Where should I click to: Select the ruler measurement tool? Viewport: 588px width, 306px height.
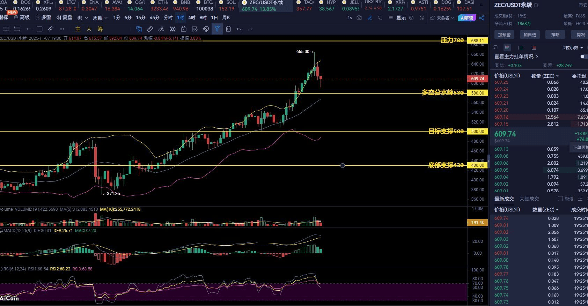pyautogui.click(x=150, y=29)
